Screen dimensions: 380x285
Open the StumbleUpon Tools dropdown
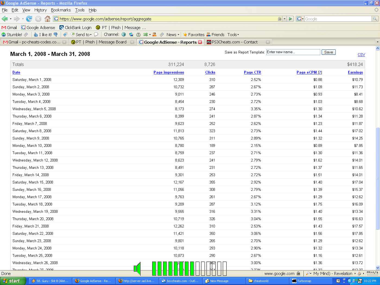click(233, 34)
